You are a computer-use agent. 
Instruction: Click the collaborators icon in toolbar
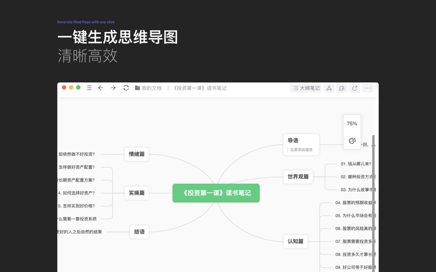coord(342,88)
